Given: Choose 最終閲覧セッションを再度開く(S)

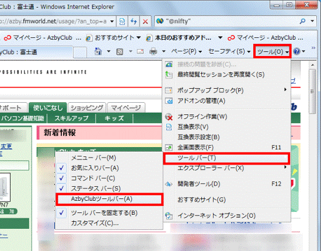Looking at the screenshot, I should coord(226,75).
